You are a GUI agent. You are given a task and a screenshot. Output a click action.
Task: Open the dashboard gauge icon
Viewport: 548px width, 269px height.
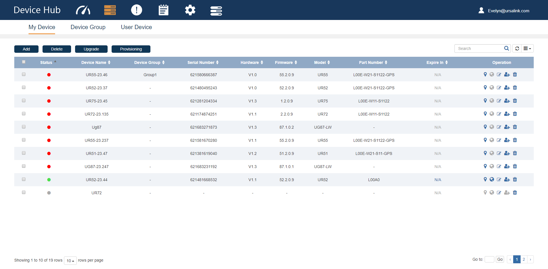click(x=83, y=10)
